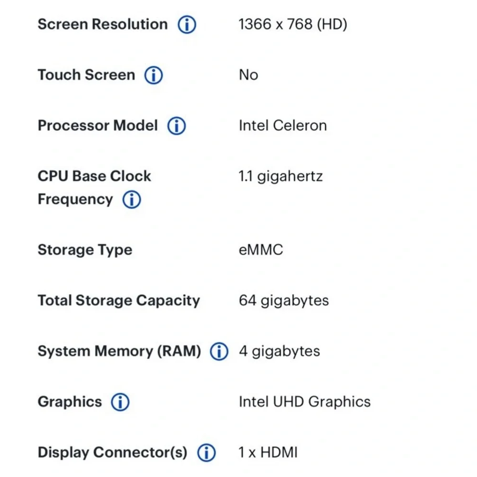The width and height of the screenshot is (477, 477).
Task: Click the 1366 x 768 (HD) value
Action: point(293,24)
